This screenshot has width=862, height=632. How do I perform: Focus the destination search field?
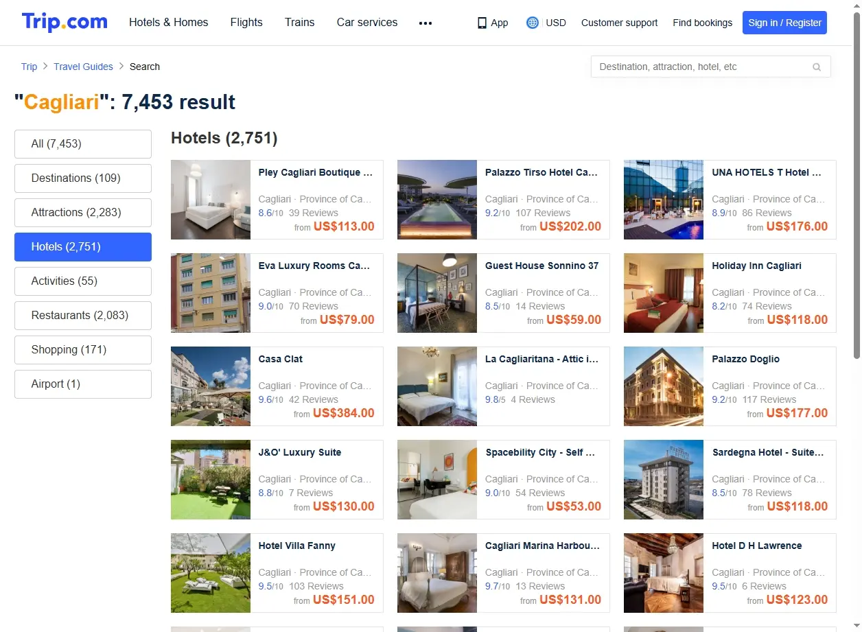711,67
